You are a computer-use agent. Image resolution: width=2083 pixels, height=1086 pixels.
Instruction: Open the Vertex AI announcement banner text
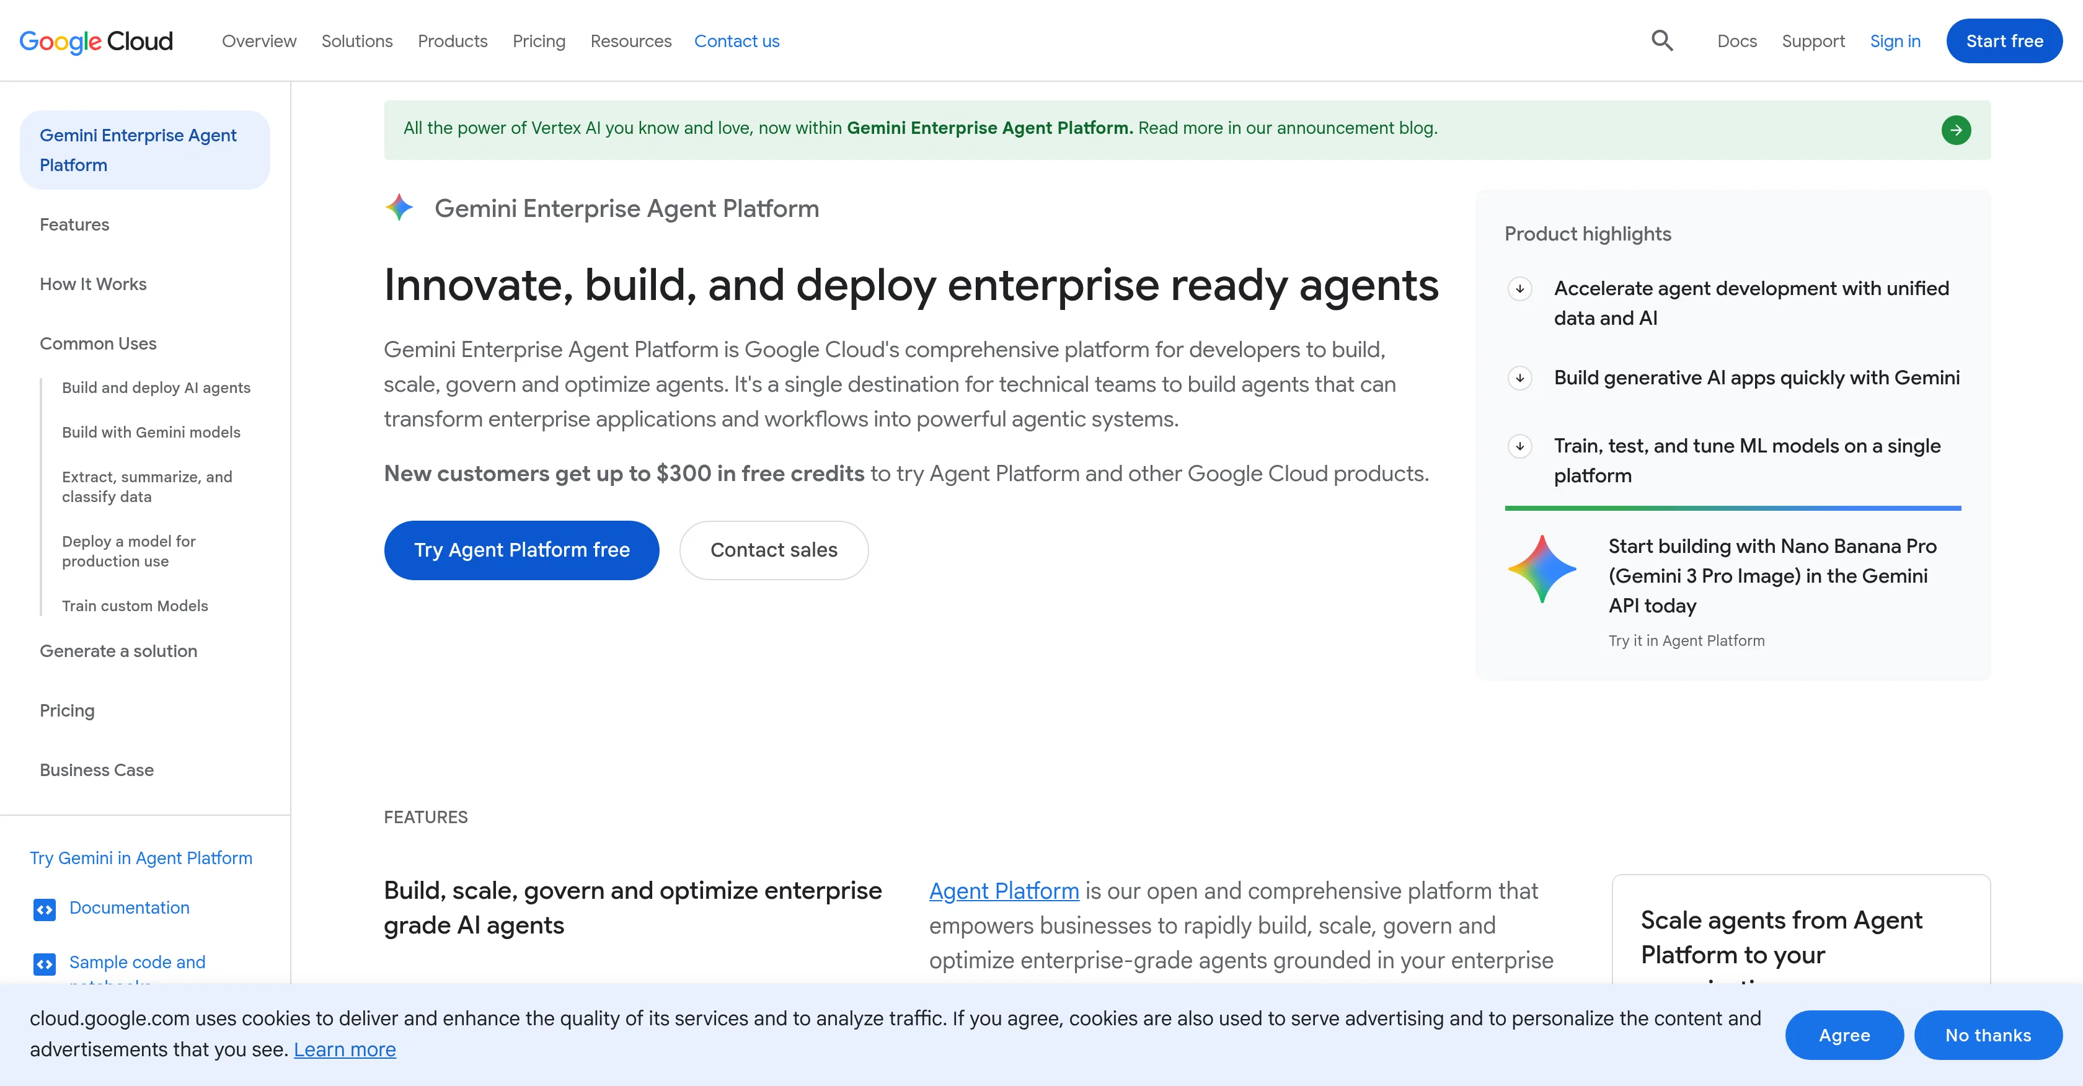pyautogui.click(x=920, y=128)
